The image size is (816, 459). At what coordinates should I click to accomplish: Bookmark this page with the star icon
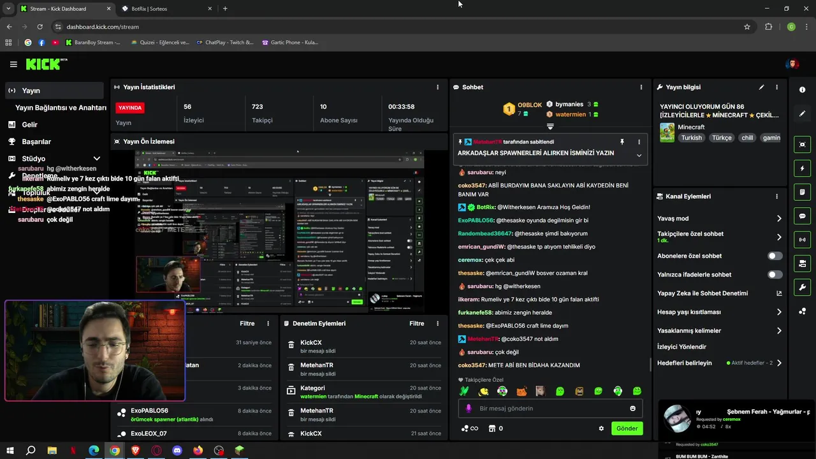pos(747,27)
